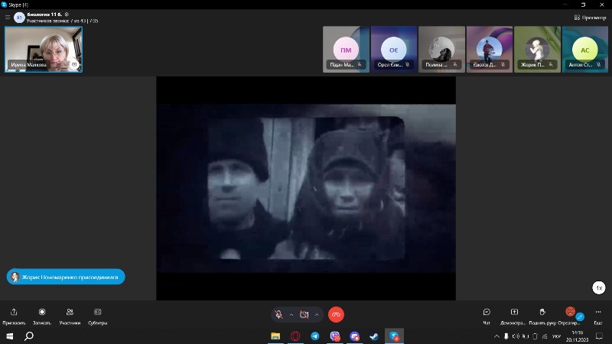Start screen sharing (Демонстрация)
This screenshot has height=344, width=612.
(514, 316)
